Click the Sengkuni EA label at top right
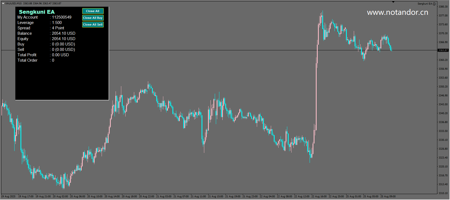The image size is (450, 200). coord(425,4)
